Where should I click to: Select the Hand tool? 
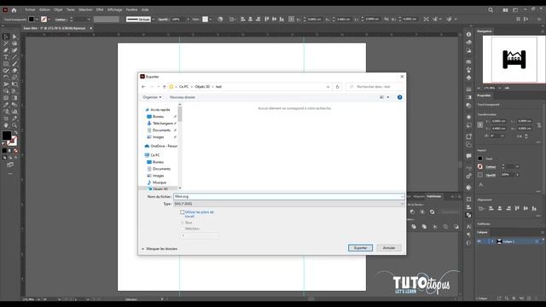[6, 125]
